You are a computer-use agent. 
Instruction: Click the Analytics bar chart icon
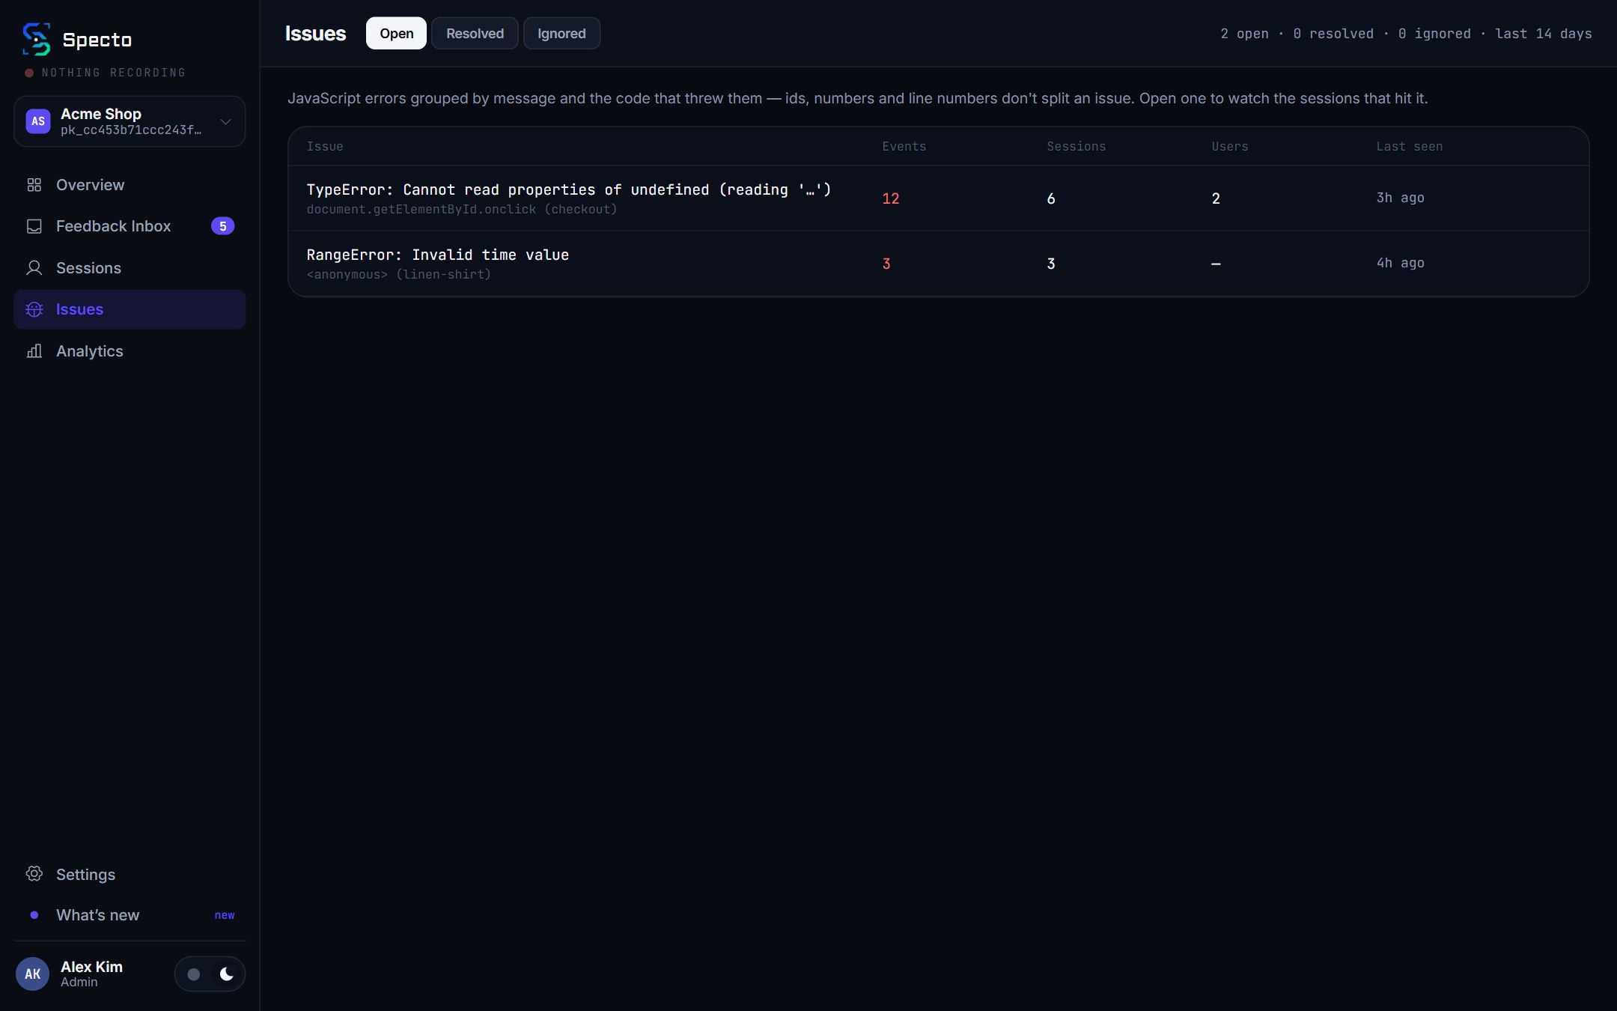(34, 351)
